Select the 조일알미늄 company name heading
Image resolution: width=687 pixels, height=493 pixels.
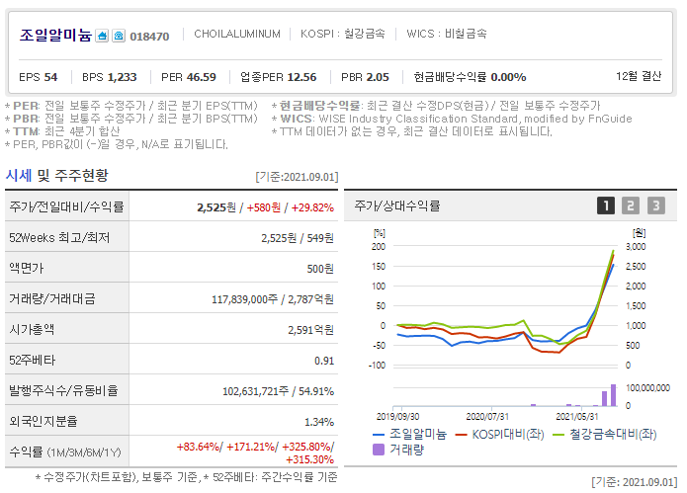click(55, 35)
